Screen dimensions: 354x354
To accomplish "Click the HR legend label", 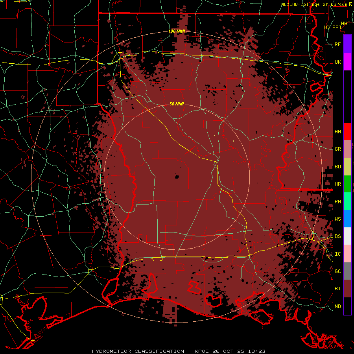I will click(337, 184).
